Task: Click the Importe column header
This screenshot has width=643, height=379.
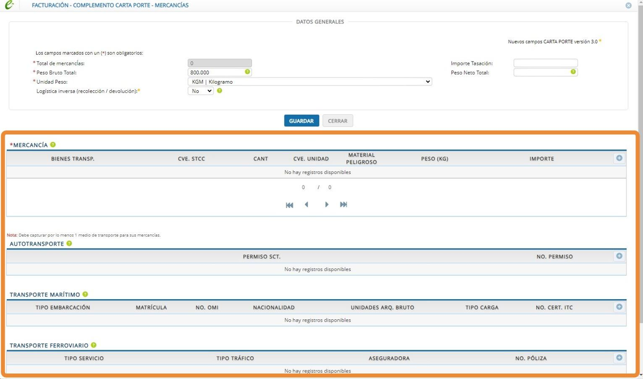Action: (x=542, y=158)
